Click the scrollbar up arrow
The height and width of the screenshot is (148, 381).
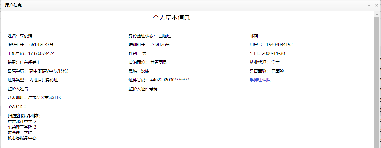coord(377,14)
